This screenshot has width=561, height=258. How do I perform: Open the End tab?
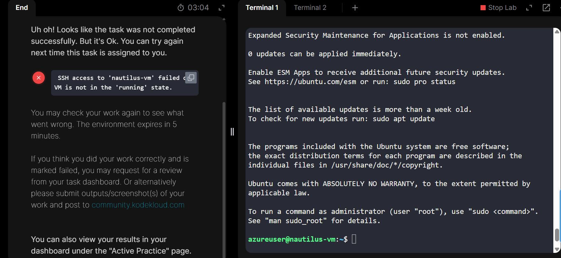22,8
